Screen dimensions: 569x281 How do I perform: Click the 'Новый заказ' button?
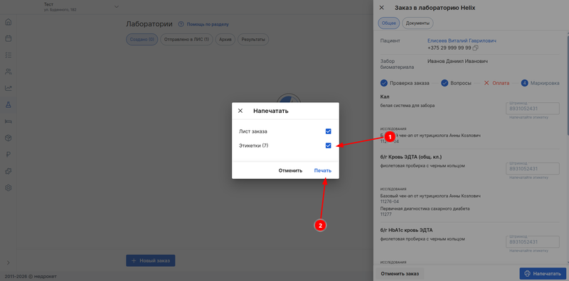(151, 260)
